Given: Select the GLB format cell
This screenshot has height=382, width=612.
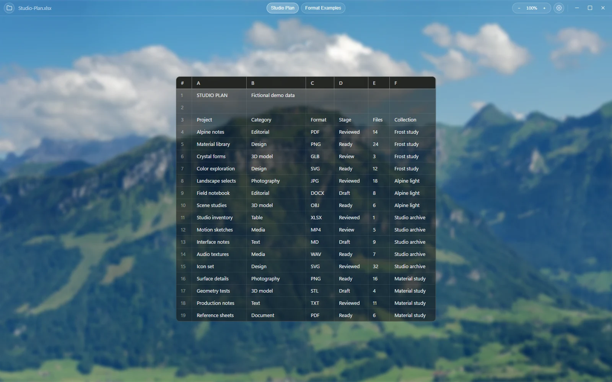Looking at the screenshot, I should coord(320,156).
